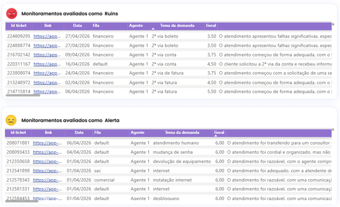Click the angry red face icon
Image resolution: width=340 pixels, height=207 pixels.
(x=12, y=13)
